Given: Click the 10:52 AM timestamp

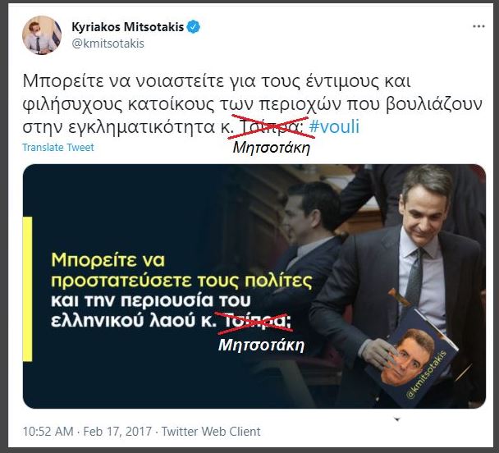Looking at the screenshot, I should tap(48, 432).
